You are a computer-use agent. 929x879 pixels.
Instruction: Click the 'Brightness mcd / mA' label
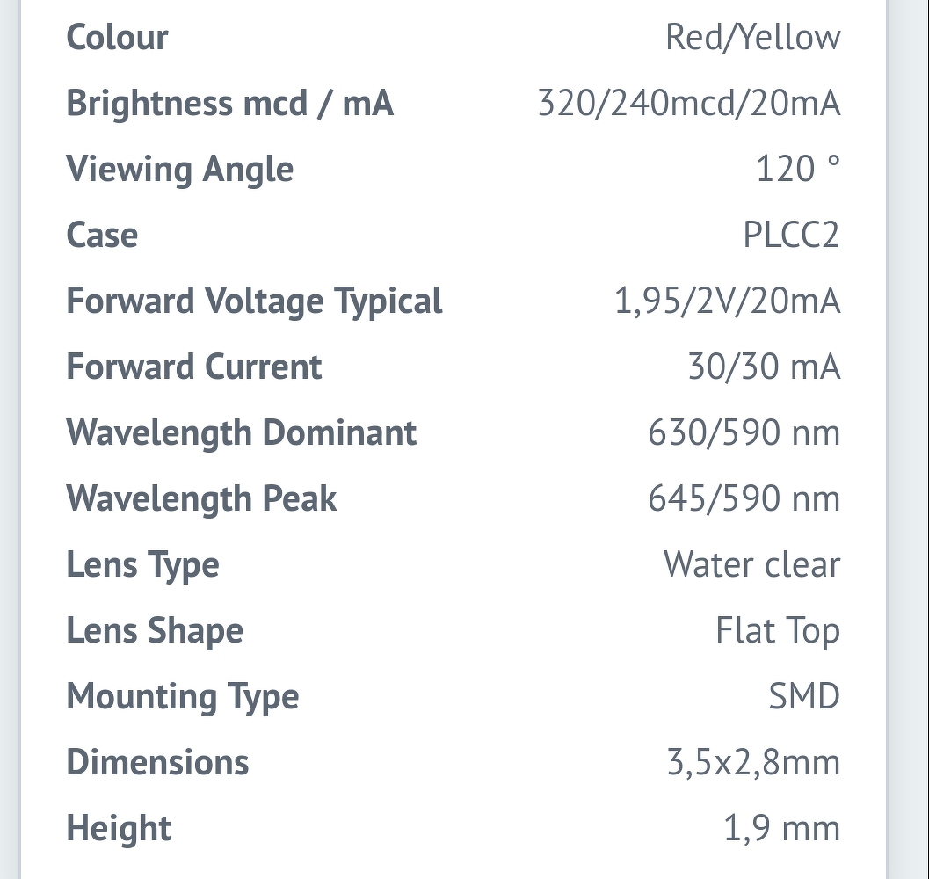229,104
